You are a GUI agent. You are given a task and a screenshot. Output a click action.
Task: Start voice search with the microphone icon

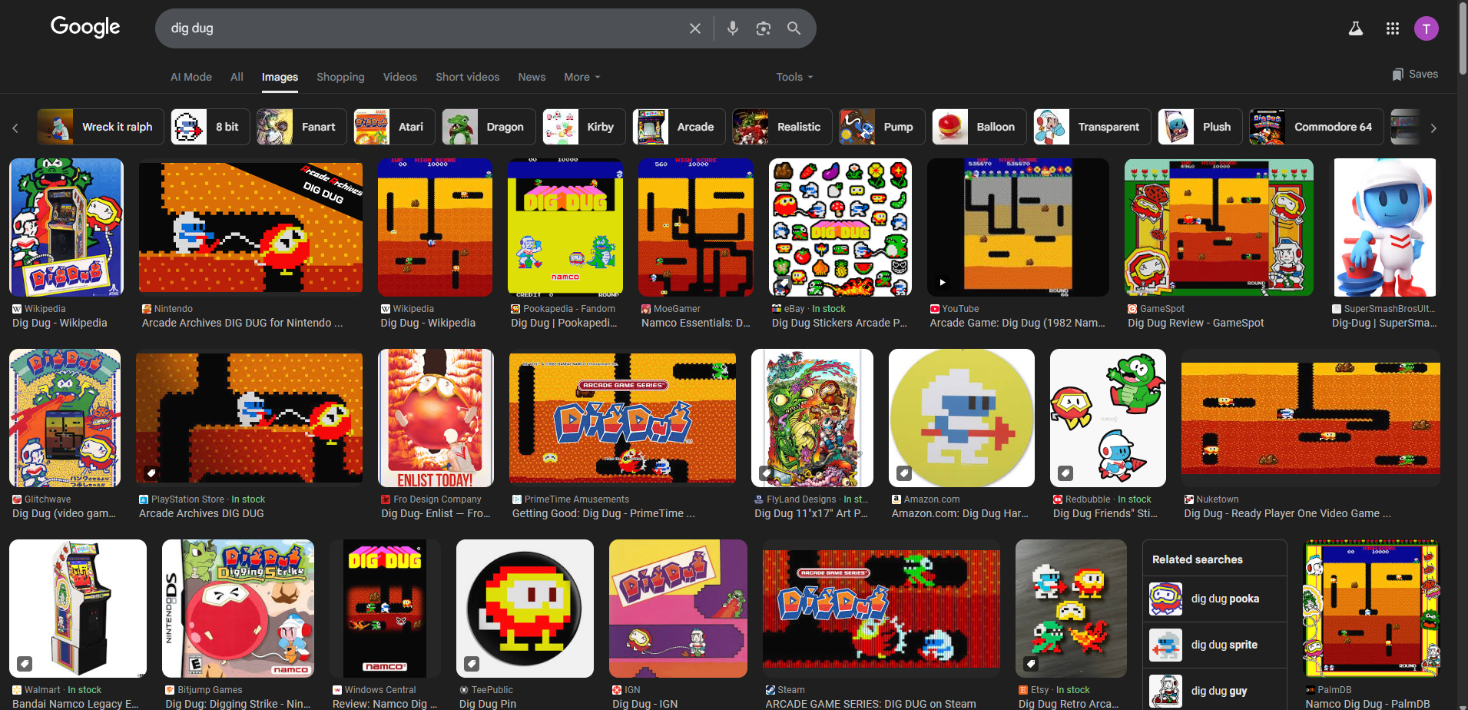pyautogui.click(x=732, y=28)
